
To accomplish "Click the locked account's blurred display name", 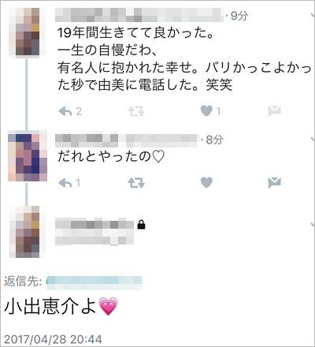I will click(x=94, y=225).
